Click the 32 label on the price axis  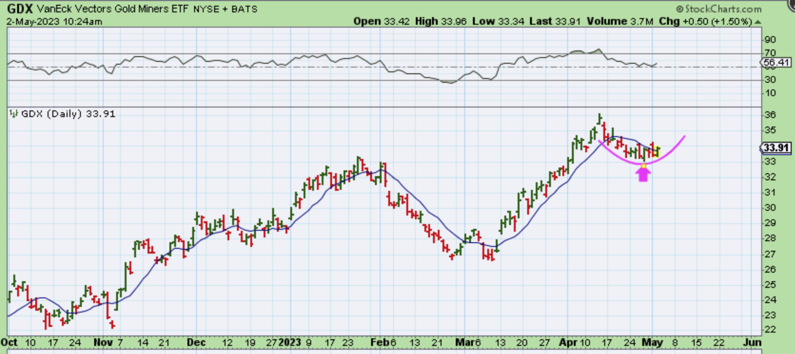tap(770, 177)
